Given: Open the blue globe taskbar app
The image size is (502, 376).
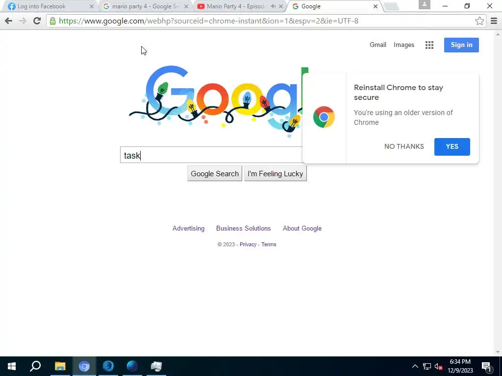Looking at the screenshot, I should (x=132, y=366).
